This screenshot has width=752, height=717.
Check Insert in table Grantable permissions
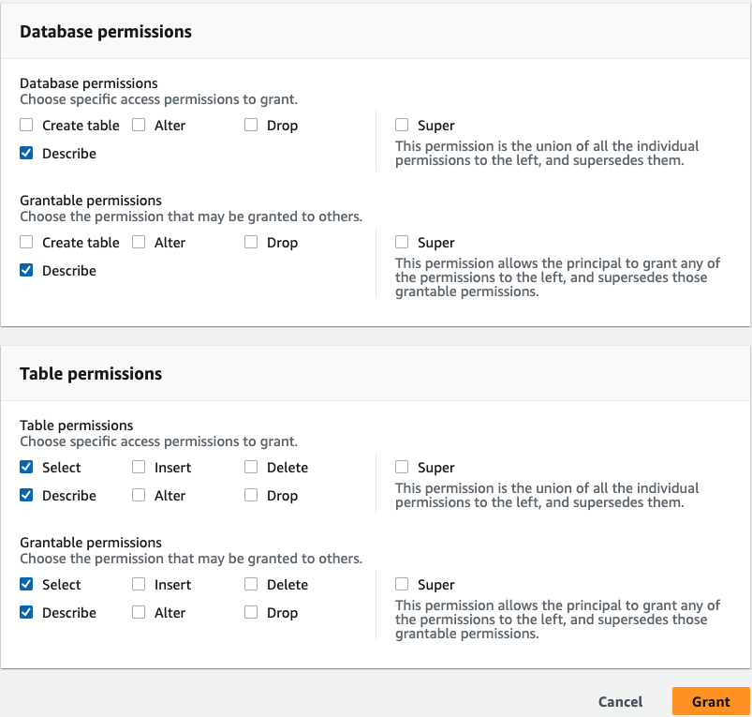coord(139,585)
